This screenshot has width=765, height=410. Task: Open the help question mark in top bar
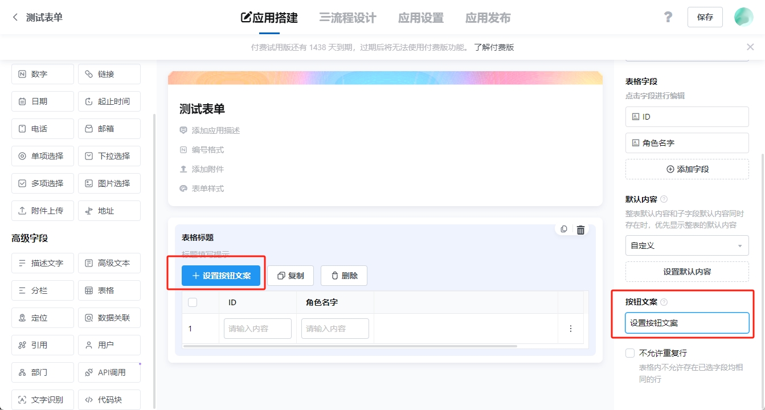click(x=668, y=17)
